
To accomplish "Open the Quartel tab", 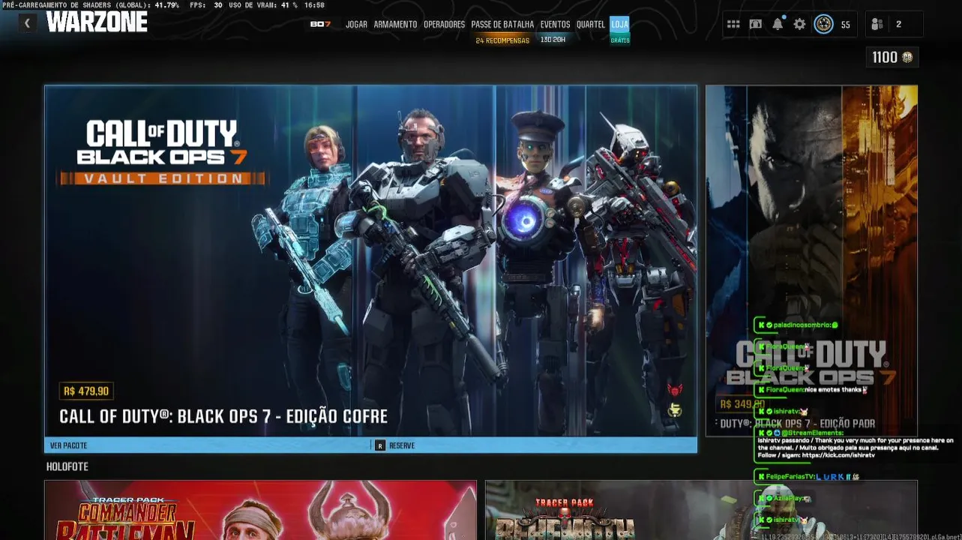I will tap(591, 24).
